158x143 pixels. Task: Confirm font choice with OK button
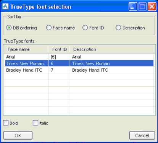(x=18, y=135)
